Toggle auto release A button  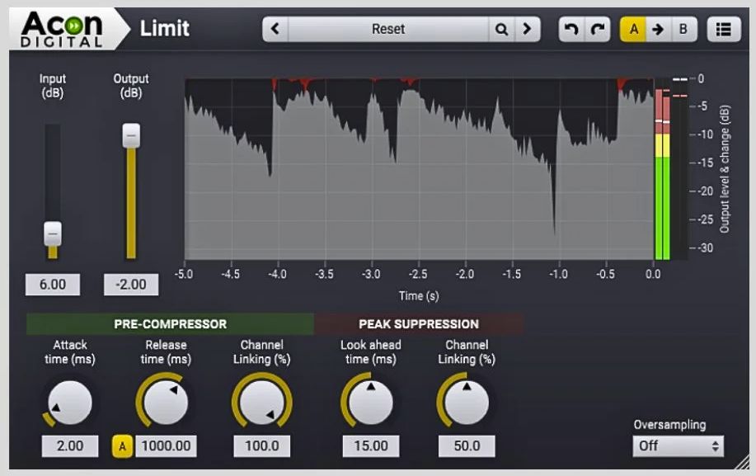(122, 446)
